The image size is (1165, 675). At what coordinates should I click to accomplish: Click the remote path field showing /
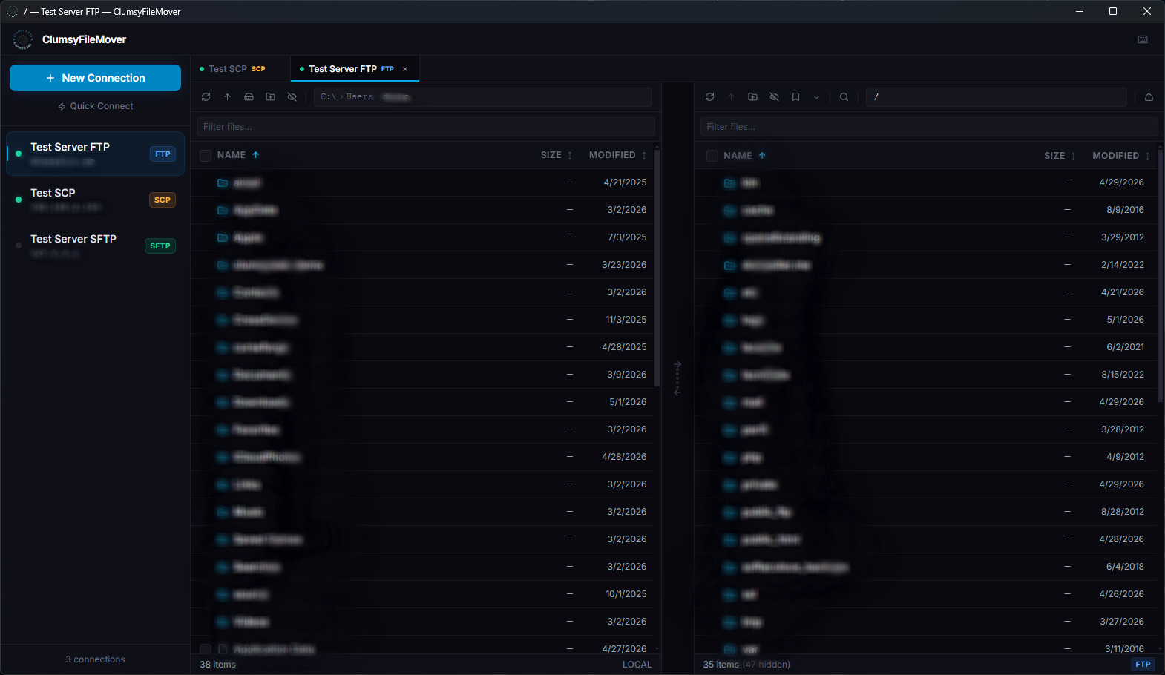997,97
